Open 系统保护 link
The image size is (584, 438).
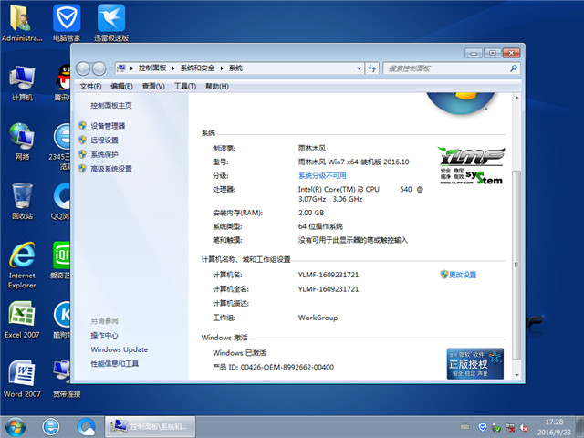click(x=104, y=154)
